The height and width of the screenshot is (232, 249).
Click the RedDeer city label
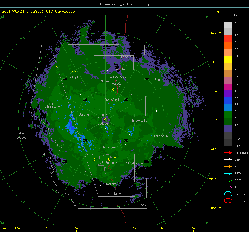click(x=117, y=84)
